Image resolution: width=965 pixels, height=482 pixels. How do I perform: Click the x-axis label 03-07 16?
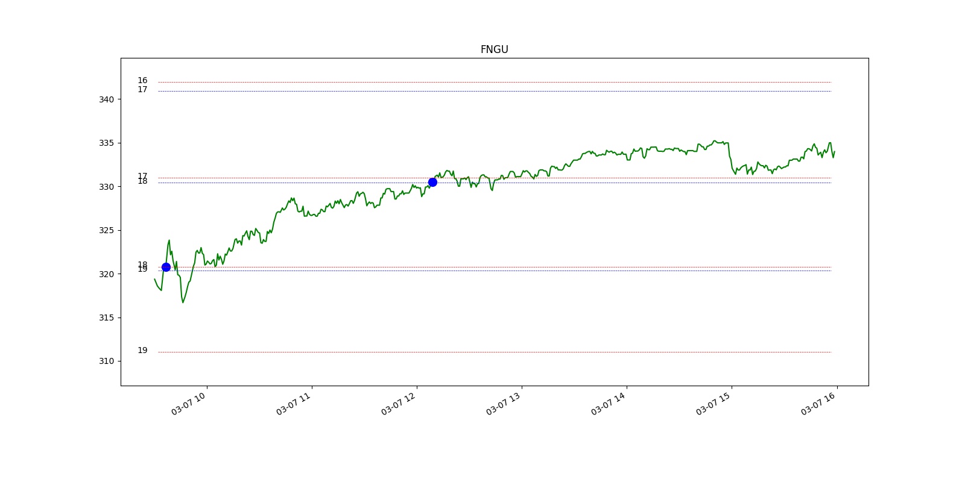(818, 404)
